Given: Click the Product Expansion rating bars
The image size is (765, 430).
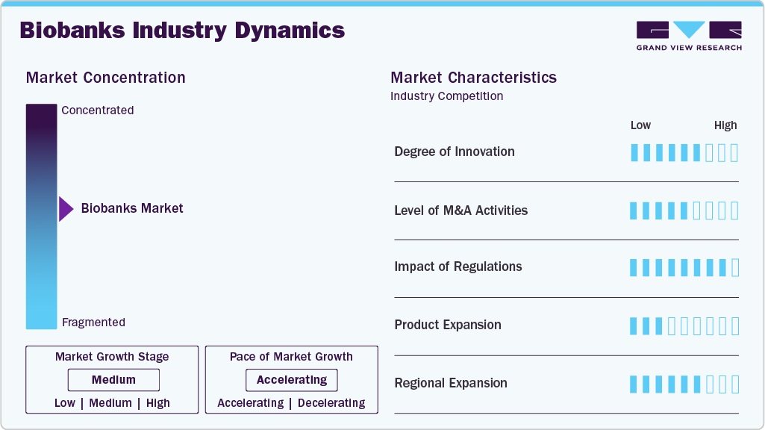Looking at the screenshot, I should click(x=684, y=325).
